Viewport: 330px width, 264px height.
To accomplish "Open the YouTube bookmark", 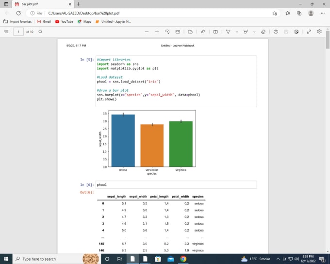I will [64, 21].
